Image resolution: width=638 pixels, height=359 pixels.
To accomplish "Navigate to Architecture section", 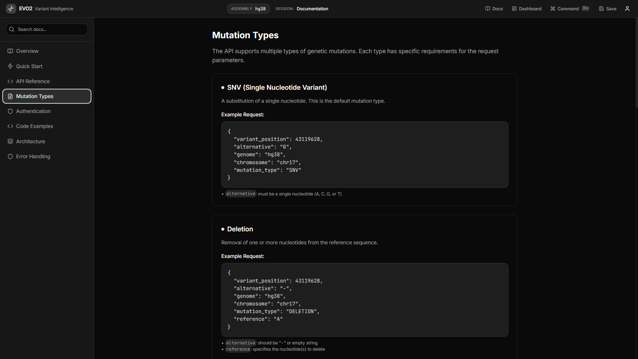I will pos(47,141).
